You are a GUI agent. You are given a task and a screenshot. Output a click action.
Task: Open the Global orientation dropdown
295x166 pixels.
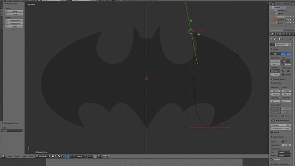coord(82,156)
